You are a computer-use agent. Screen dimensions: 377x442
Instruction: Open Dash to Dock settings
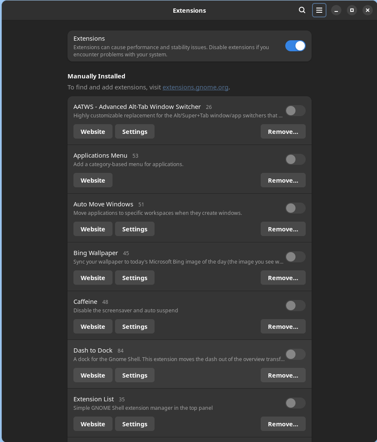(x=135, y=375)
